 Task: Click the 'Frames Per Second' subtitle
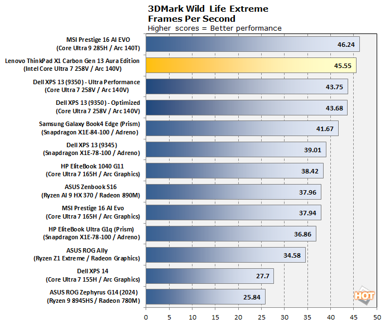tap(191, 19)
